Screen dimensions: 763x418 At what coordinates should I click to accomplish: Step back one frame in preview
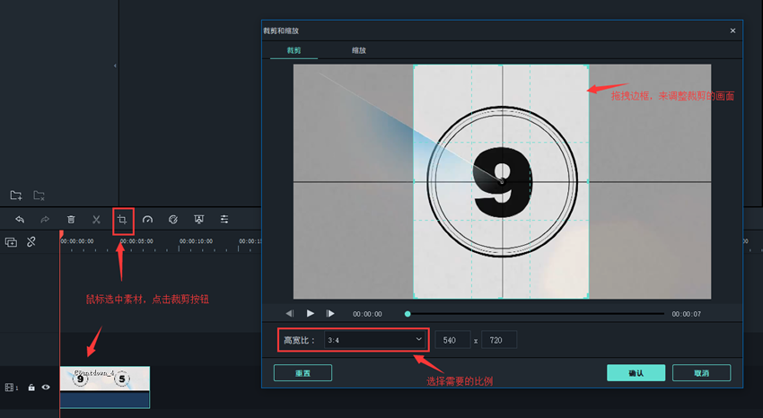pyautogui.click(x=290, y=314)
